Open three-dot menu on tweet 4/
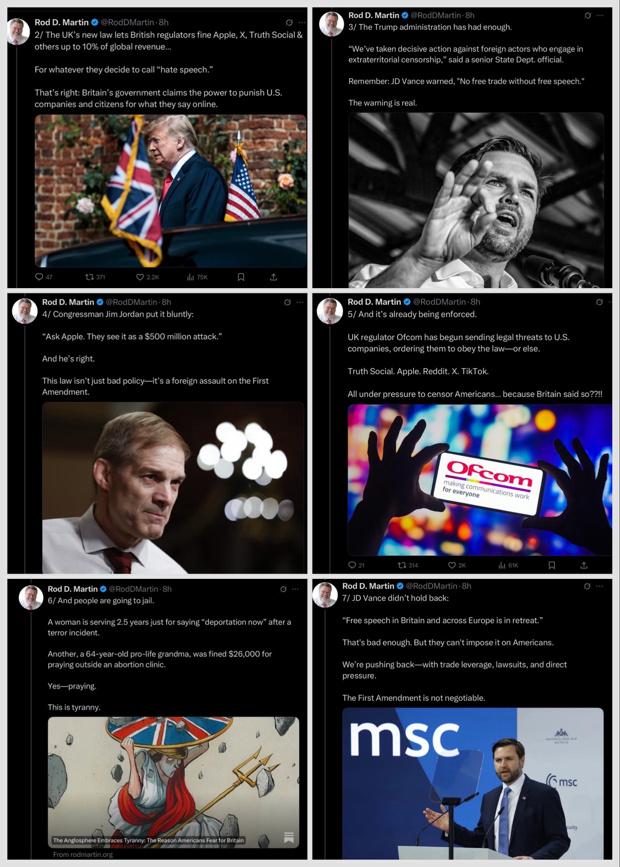 pyautogui.click(x=300, y=302)
